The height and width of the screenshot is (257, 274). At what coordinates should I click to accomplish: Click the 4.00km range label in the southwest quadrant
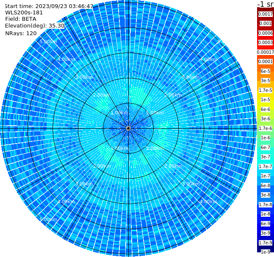(x=66, y=202)
